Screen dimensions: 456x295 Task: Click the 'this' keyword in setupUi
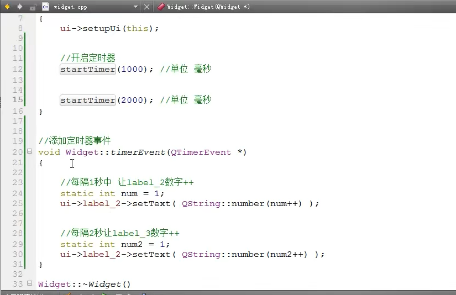tap(138, 29)
